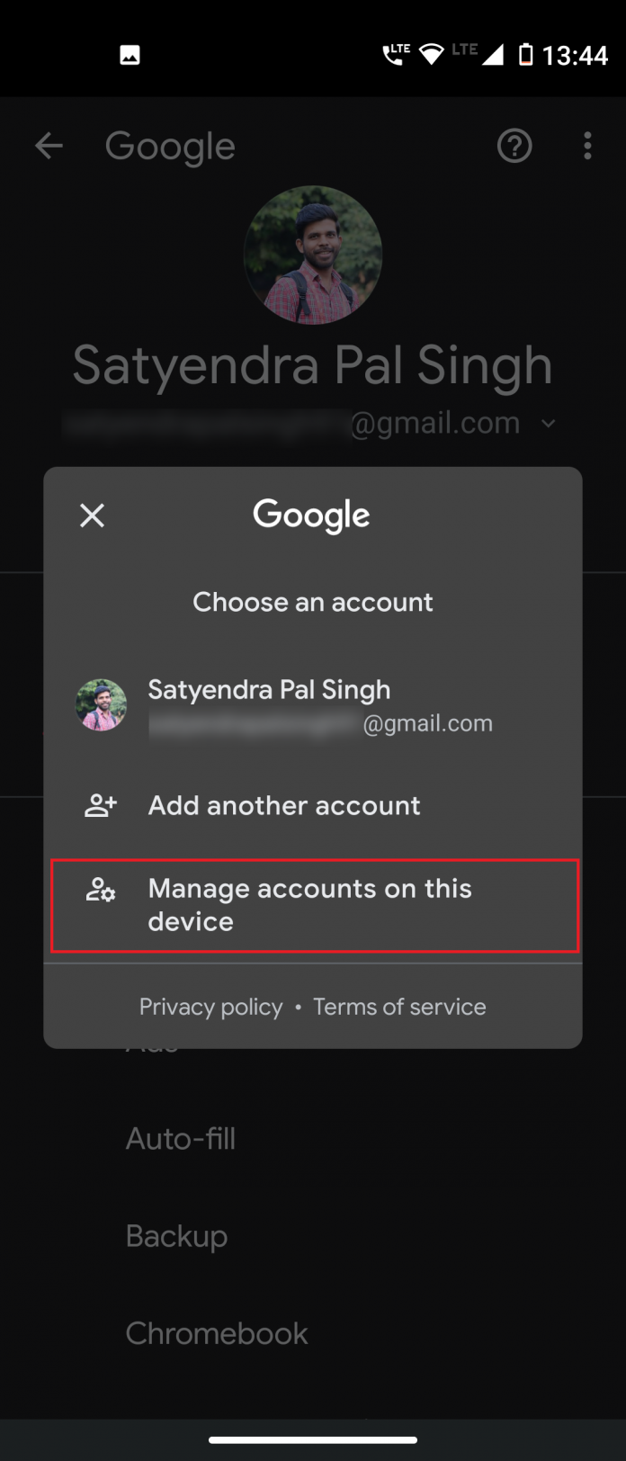
Task: Choose the Add another account option
Action: 283,805
